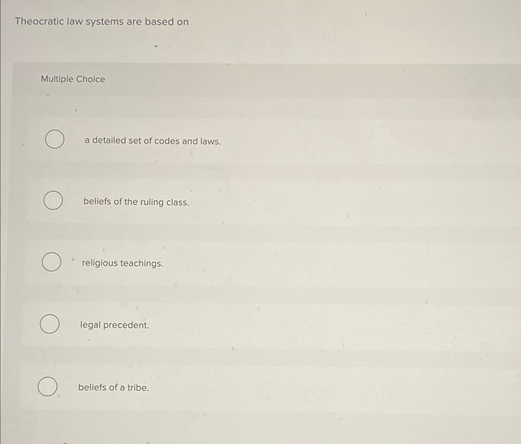
Task: Click the answer text 'religious teachings'
Action: [x=122, y=264]
